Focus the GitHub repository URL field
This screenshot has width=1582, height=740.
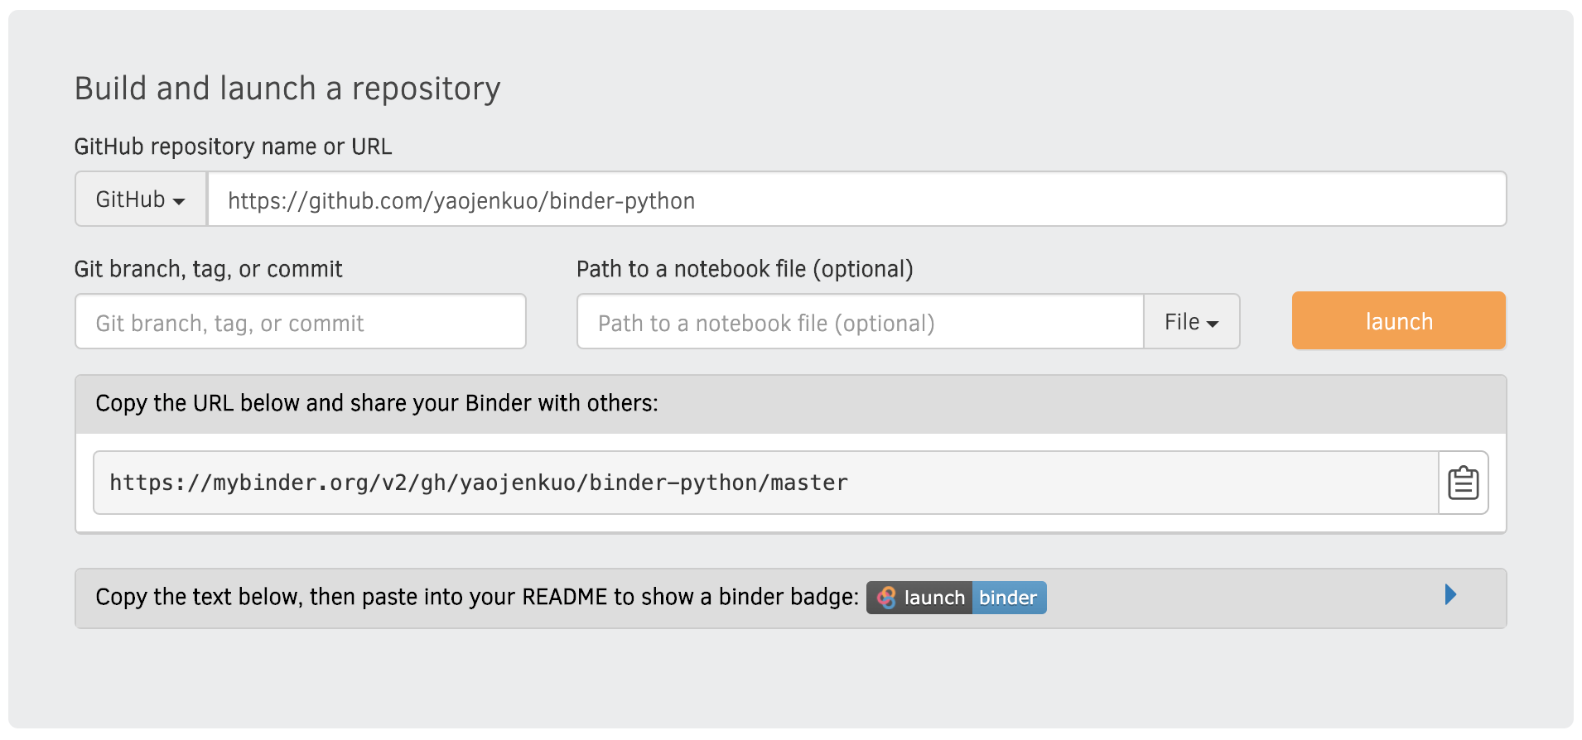[x=856, y=199]
